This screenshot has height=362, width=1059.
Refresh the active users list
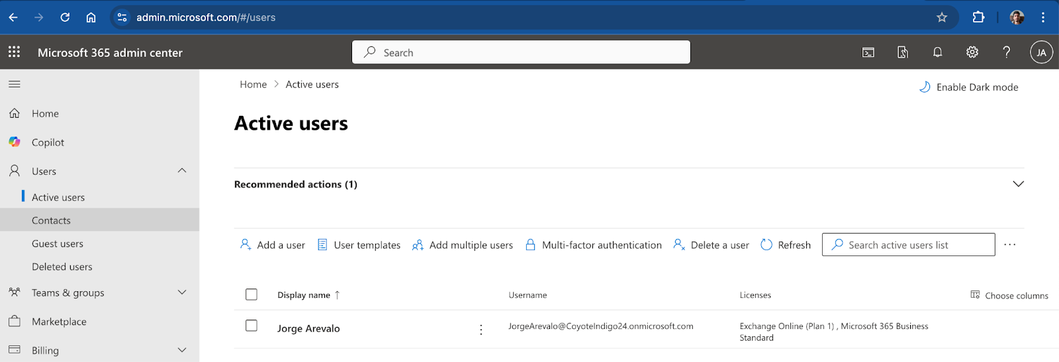(x=786, y=245)
